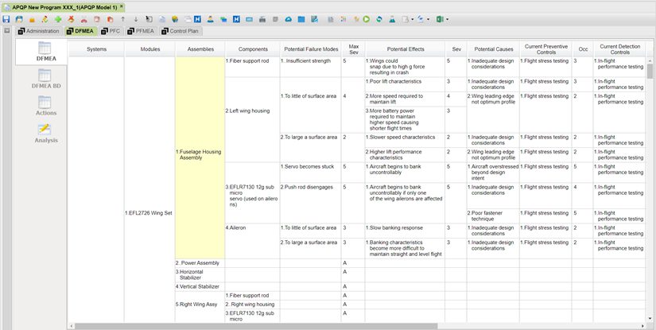The width and height of the screenshot is (656, 330).
Task: Click the up arrow move icon
Action: click(x=122, y=18)
